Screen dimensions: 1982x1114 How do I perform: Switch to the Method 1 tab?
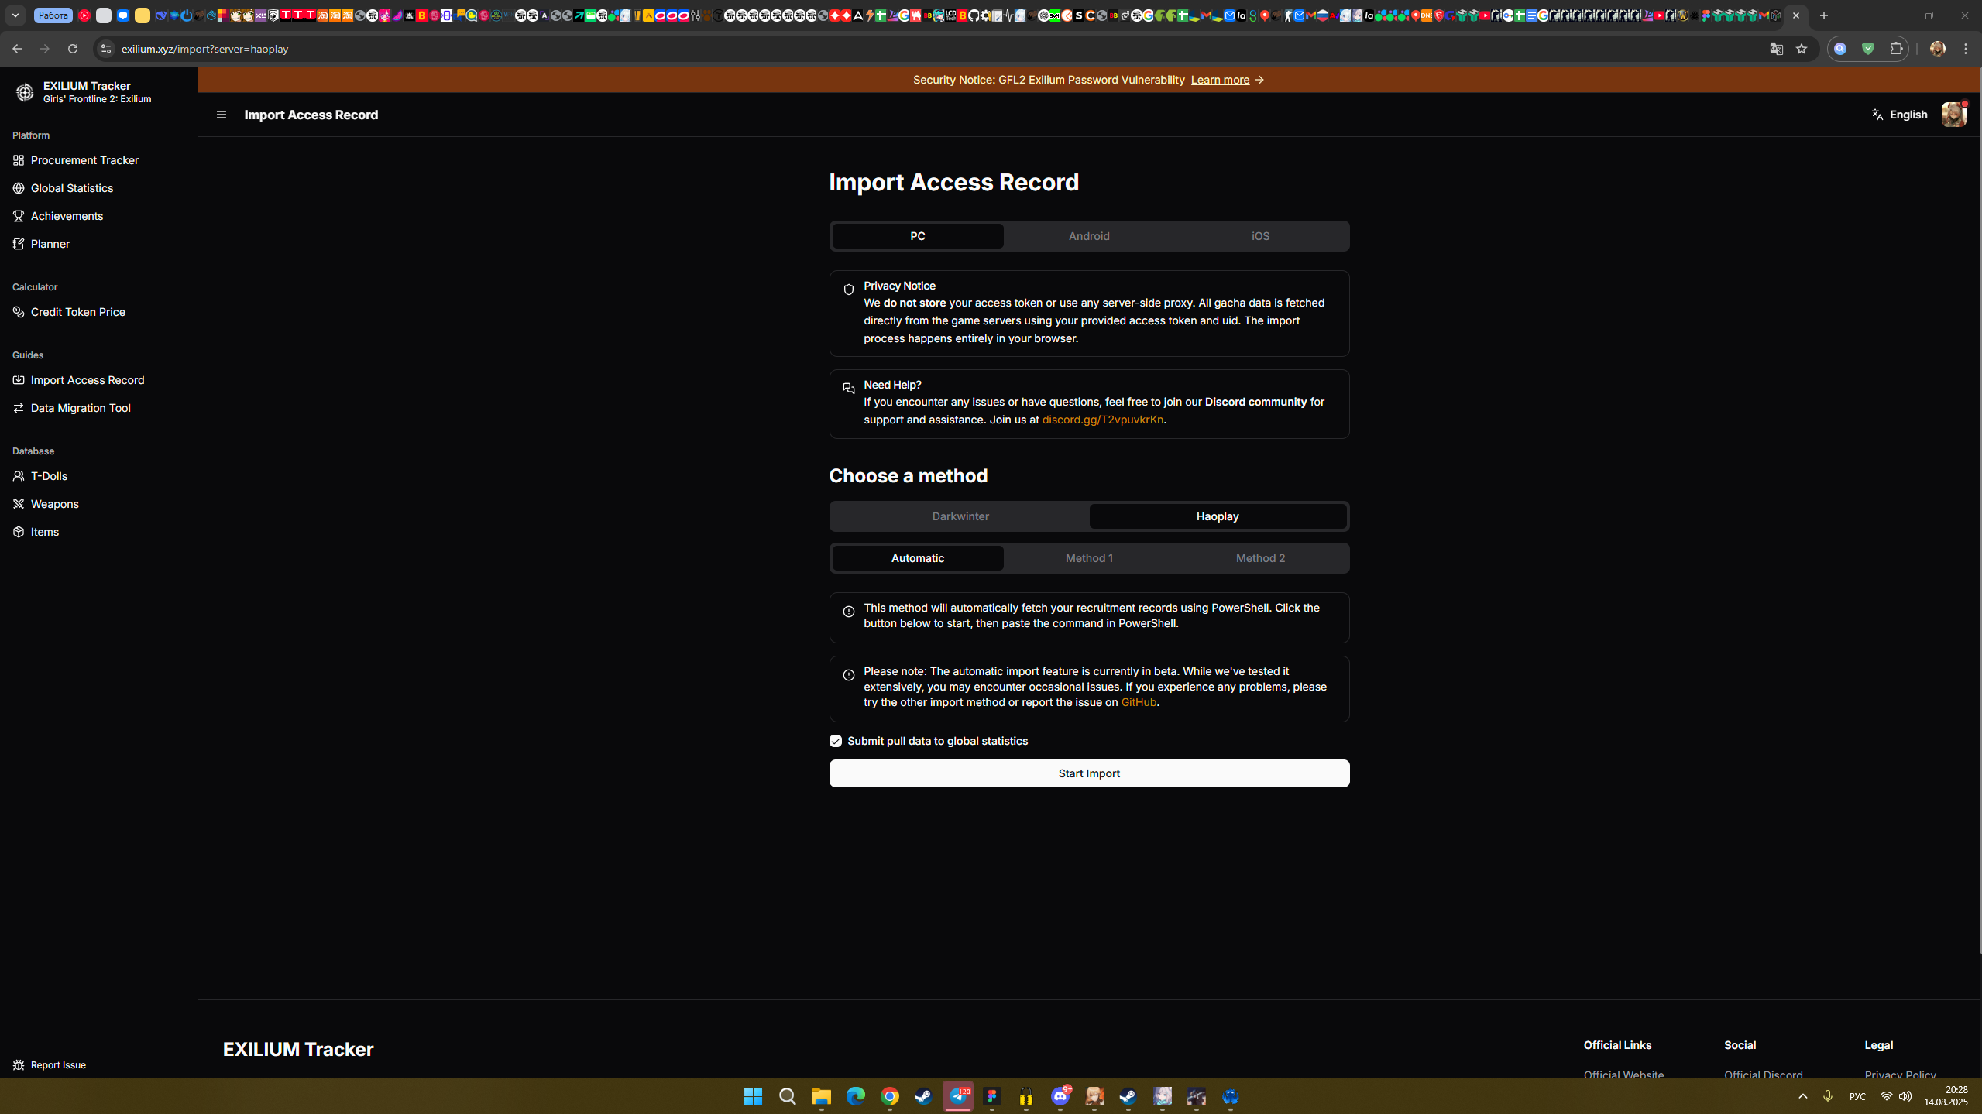coord(1088,558)
